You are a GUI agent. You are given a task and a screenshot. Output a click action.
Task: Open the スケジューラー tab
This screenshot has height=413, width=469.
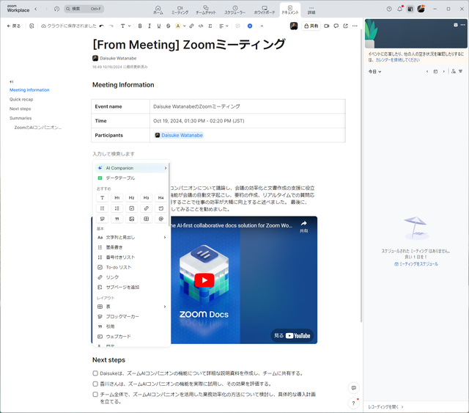point(234,10)
